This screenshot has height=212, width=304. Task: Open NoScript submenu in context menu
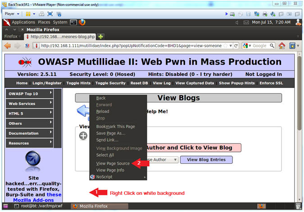(118, 177)
